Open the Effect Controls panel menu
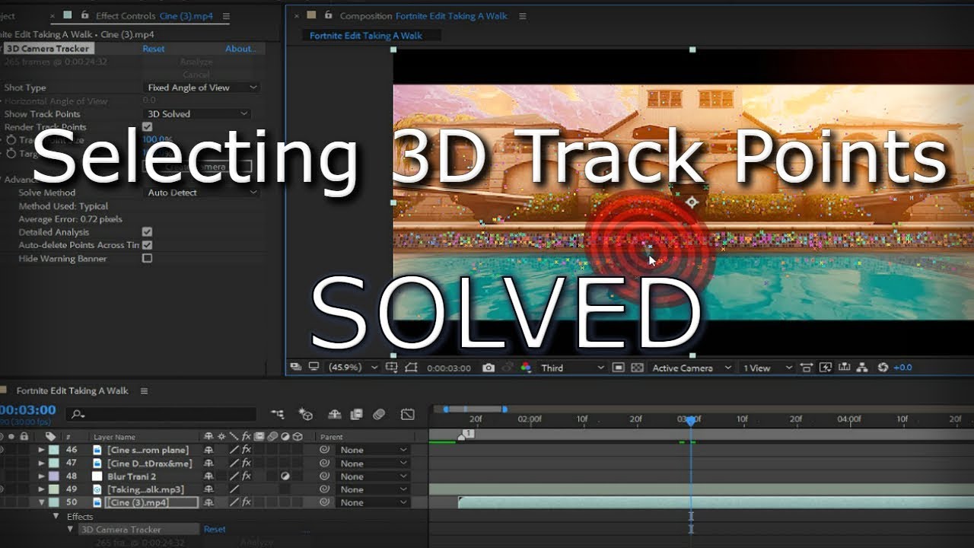The height and width of the screenshot is (548, 974). click(x=226, y=16)
